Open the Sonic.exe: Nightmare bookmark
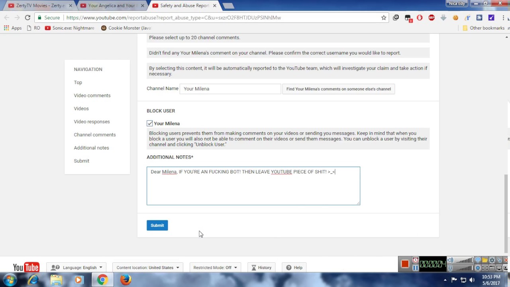The height and width of the screenshot is (287, 510). pyautogui.click(x=70, y=28)
